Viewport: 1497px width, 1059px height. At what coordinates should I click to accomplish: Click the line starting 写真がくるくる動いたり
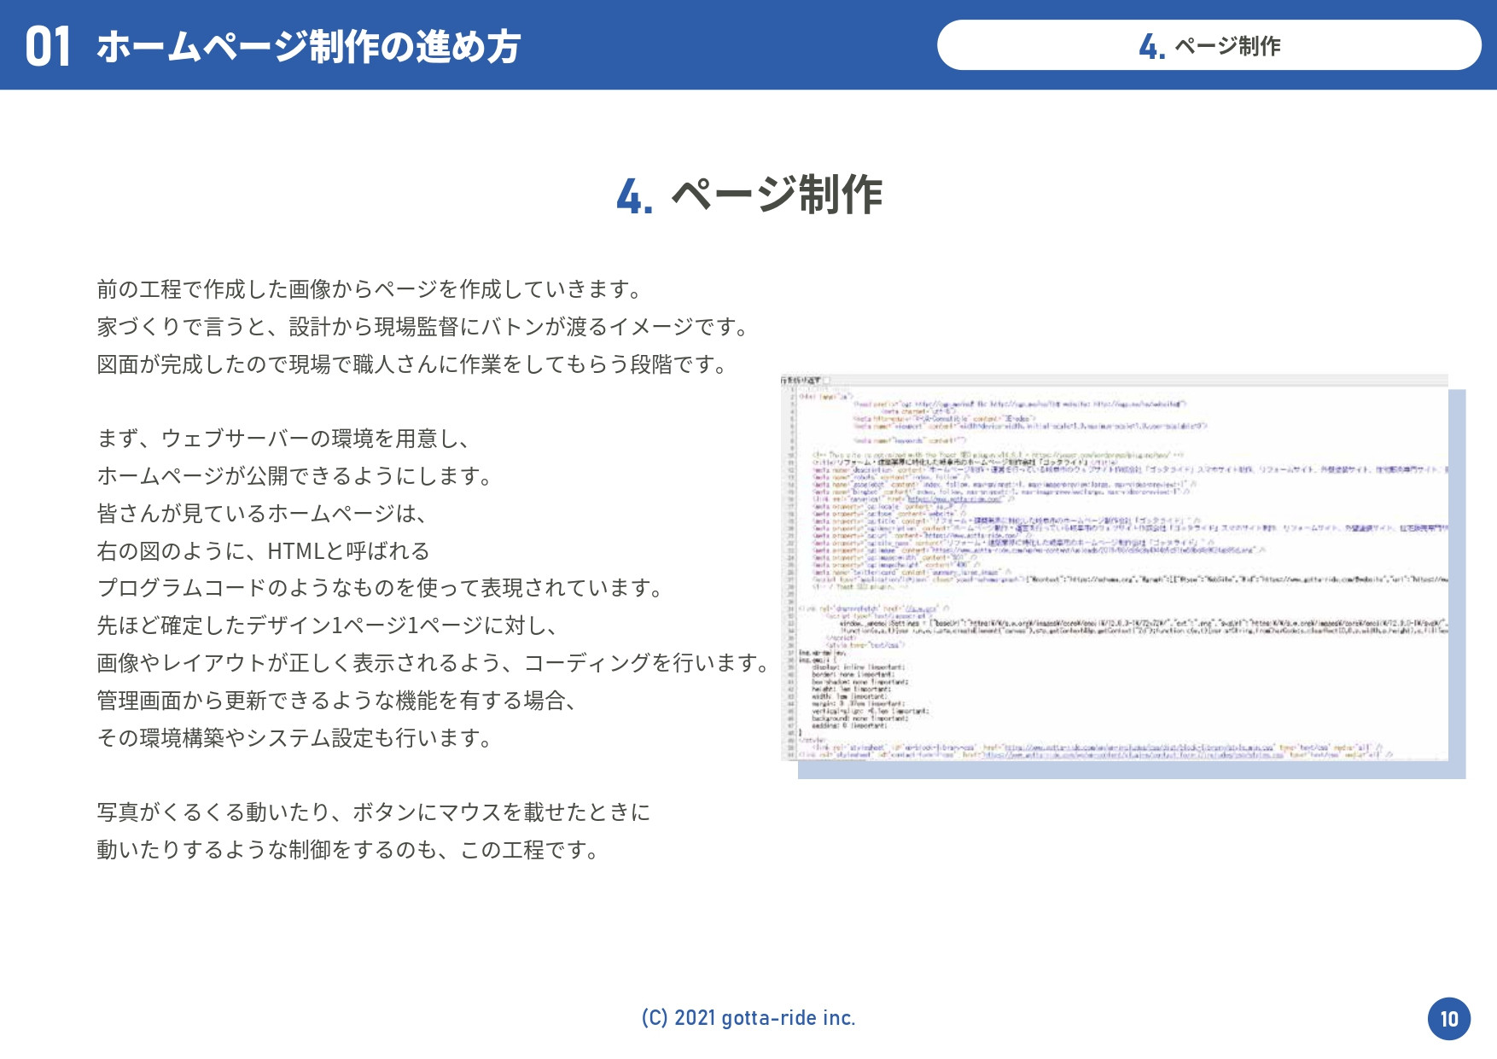point(373,812)
